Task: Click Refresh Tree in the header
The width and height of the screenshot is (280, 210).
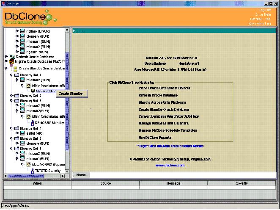Action: pyautogui.click(x=261, y=19)
